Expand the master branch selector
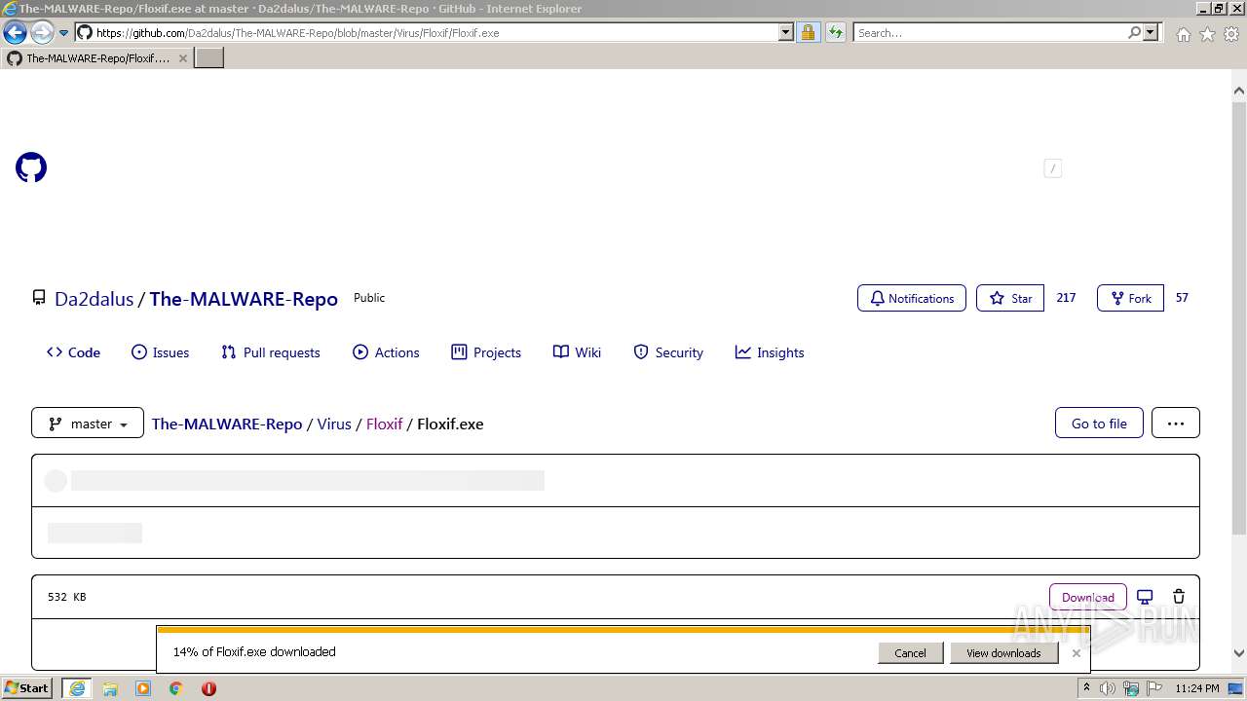Screen dimensions: 1247x701 [88, 423]
